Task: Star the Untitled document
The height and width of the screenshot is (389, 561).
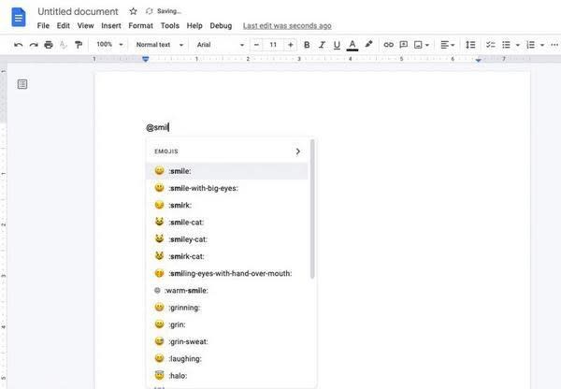Action: tap(133, 10)
